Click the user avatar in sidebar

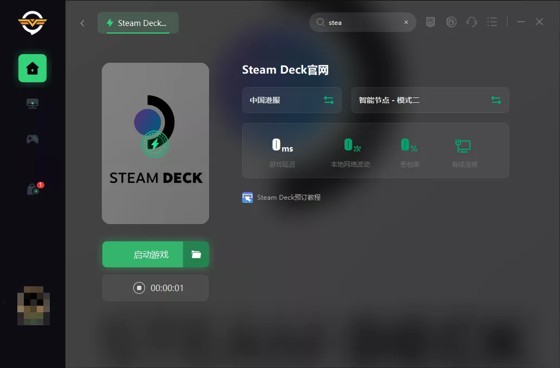click(34, 306)
